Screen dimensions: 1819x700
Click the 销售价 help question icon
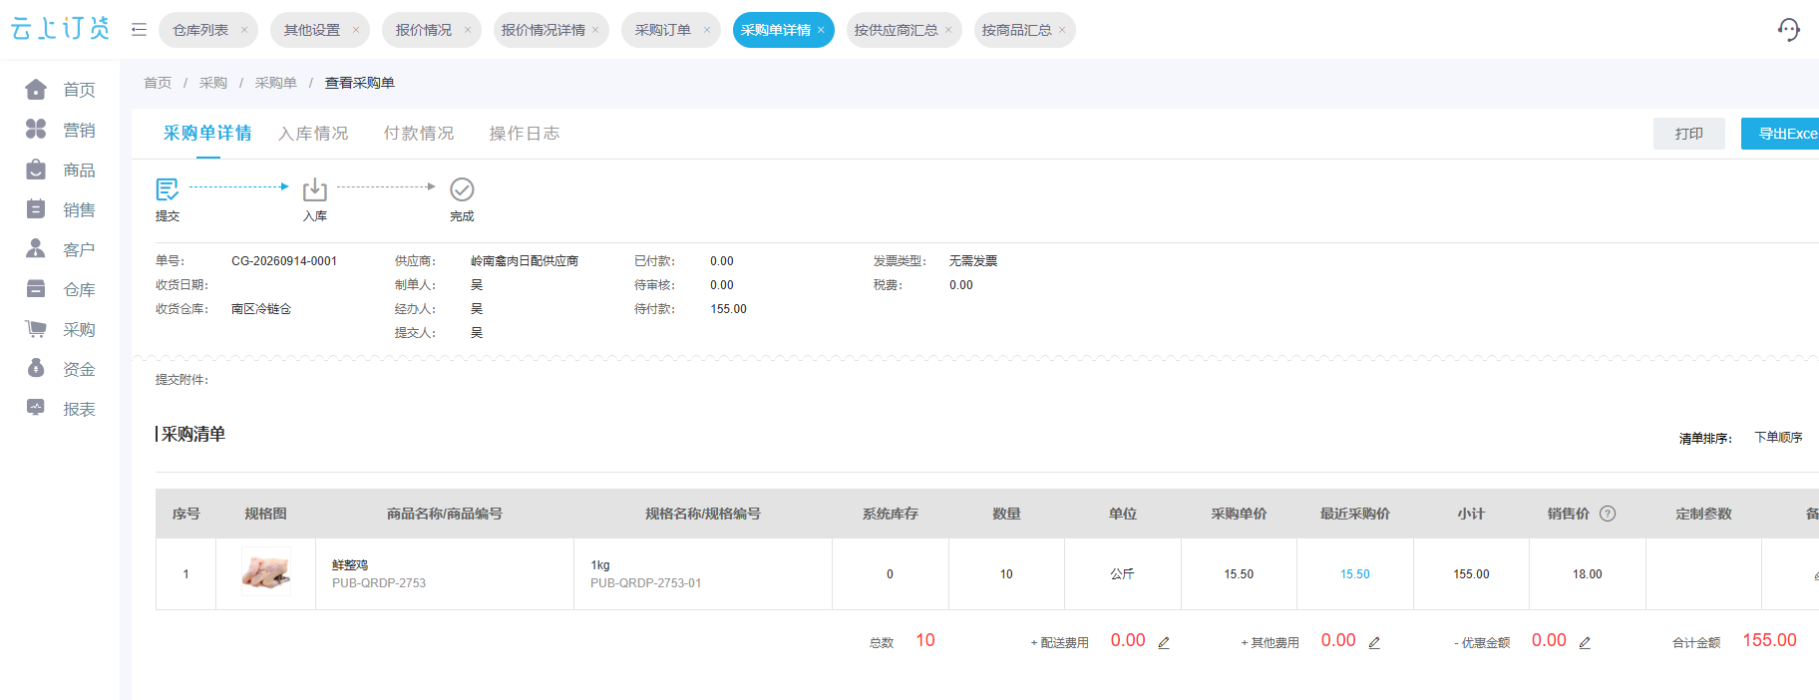[1608, 514]
